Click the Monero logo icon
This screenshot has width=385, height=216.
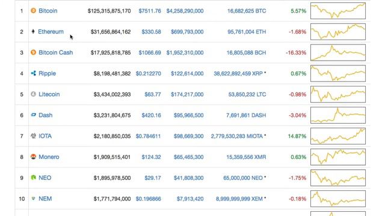point(33,157)
